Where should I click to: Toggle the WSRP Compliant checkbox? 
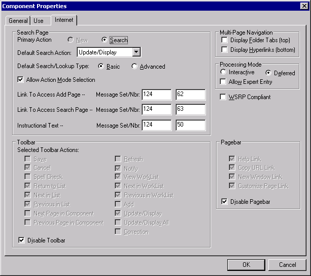(223, 97)
